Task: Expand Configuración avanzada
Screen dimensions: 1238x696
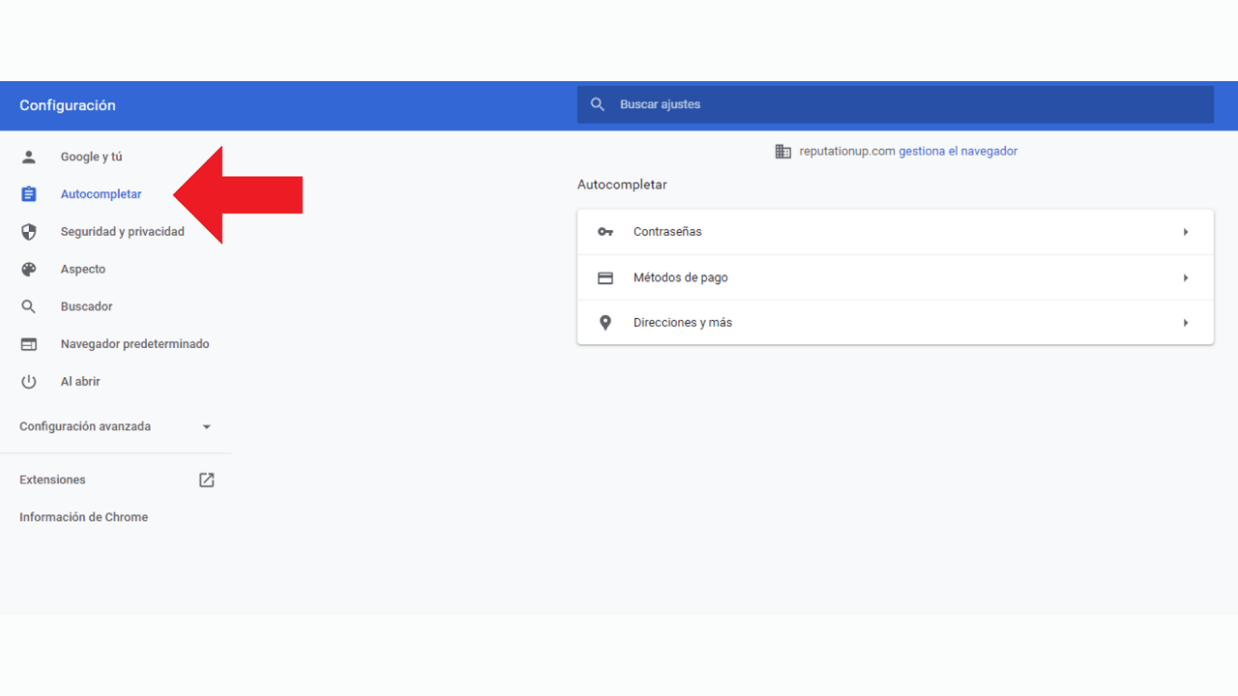Action: (206, 426)
